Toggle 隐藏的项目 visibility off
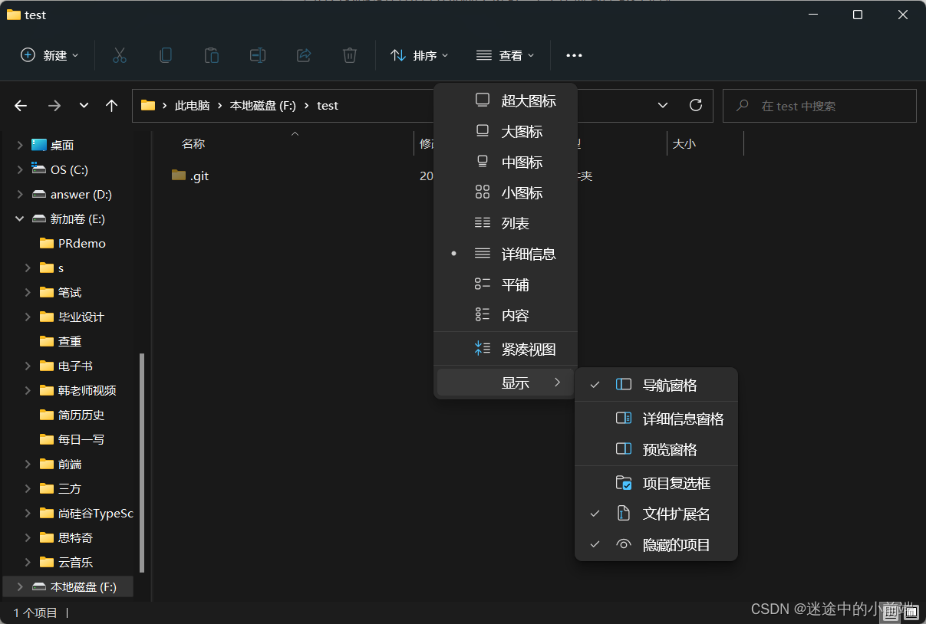The image size is (926, 624). coord(675,544)
